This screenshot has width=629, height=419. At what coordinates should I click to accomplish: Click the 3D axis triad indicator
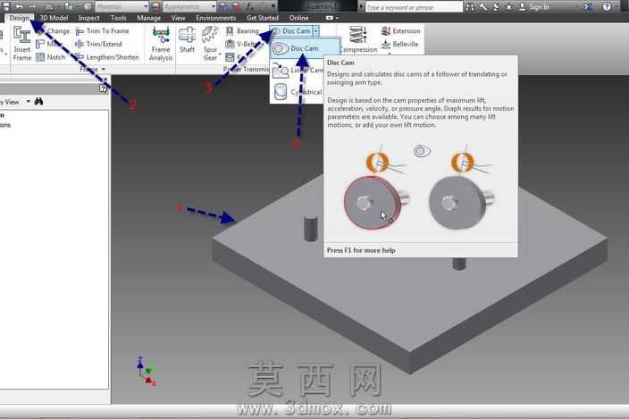(x=146, y=371)
